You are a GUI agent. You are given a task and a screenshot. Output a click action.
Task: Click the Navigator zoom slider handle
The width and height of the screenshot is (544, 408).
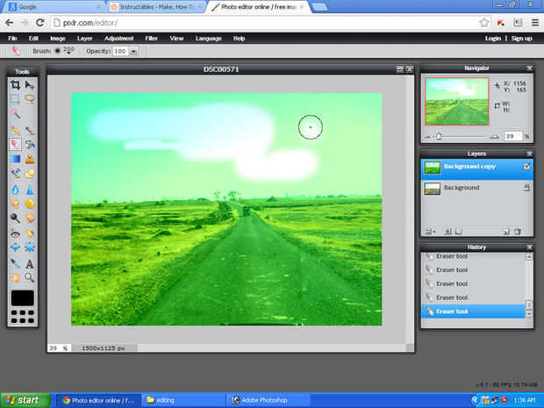point(438,137)
